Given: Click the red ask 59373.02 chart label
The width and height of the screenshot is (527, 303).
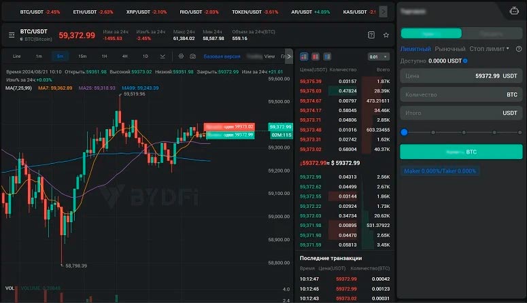Looking at the screenshot, I should point(229,126).
